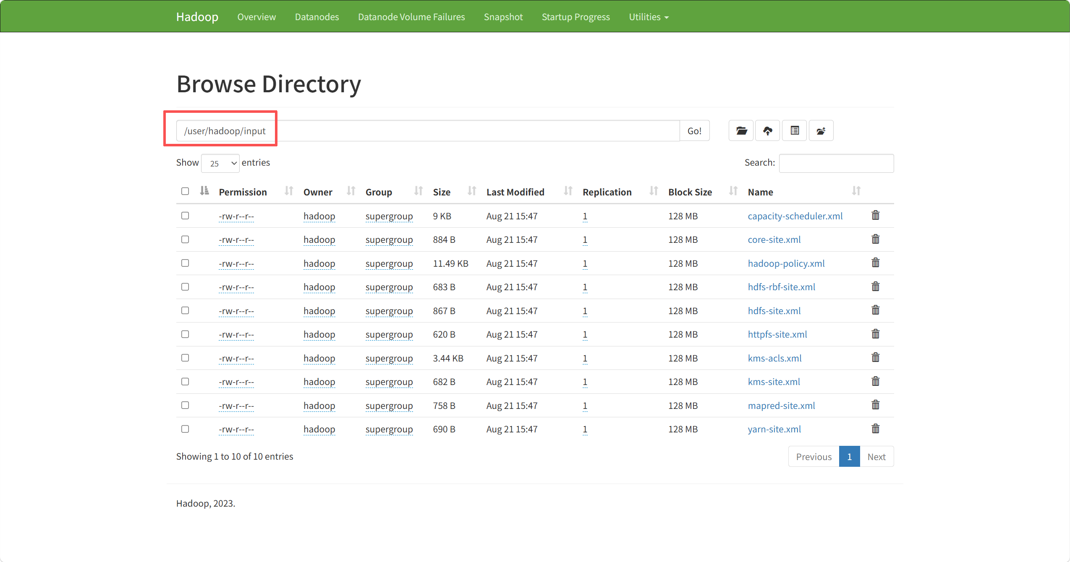The height and width of the screenshot is (562, 1070).
Task: Click permission of hadoop-policy.xml row
Action: pos(236,263)
